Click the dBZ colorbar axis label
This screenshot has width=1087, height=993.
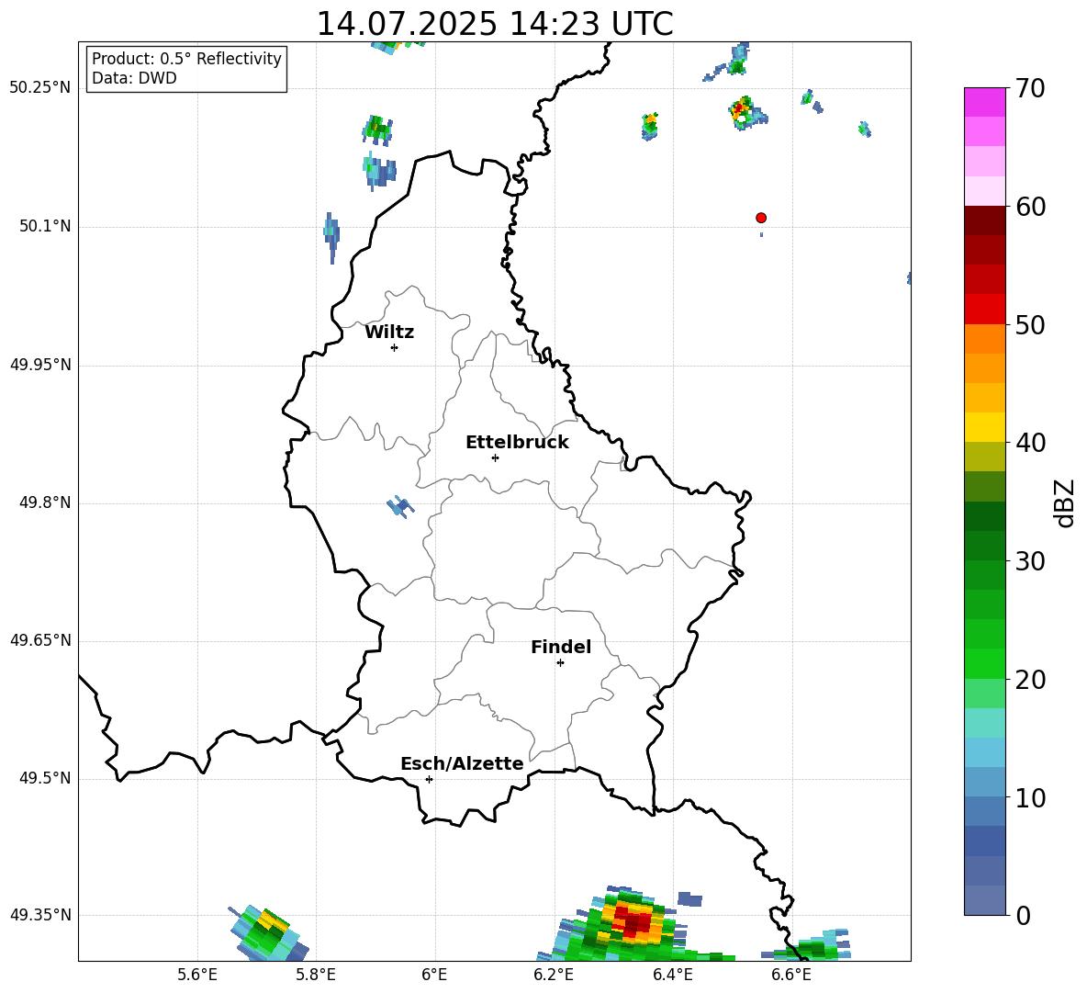[1064, 502]
